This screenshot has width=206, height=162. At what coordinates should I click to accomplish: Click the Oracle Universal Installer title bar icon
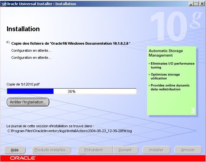[x=3, y=4]
